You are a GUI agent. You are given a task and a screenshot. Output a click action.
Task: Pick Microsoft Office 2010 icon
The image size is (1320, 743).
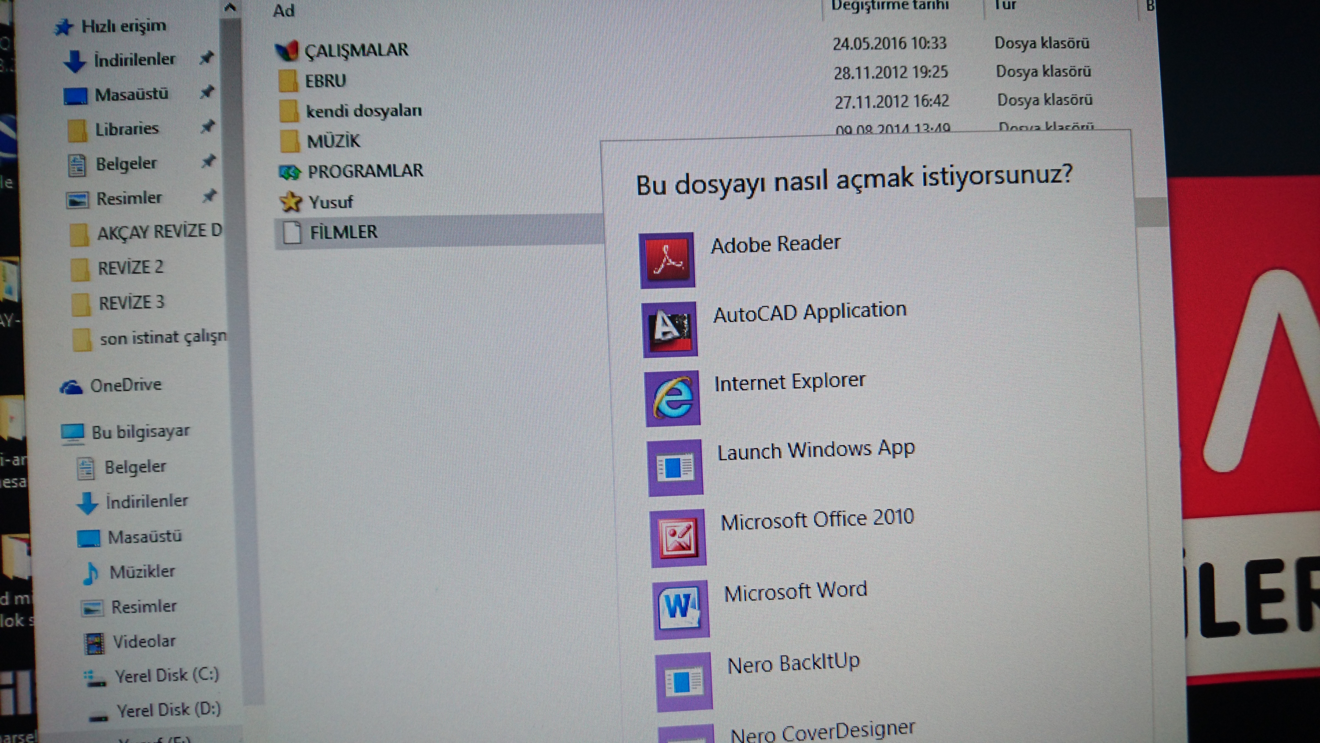coord(679,537)
